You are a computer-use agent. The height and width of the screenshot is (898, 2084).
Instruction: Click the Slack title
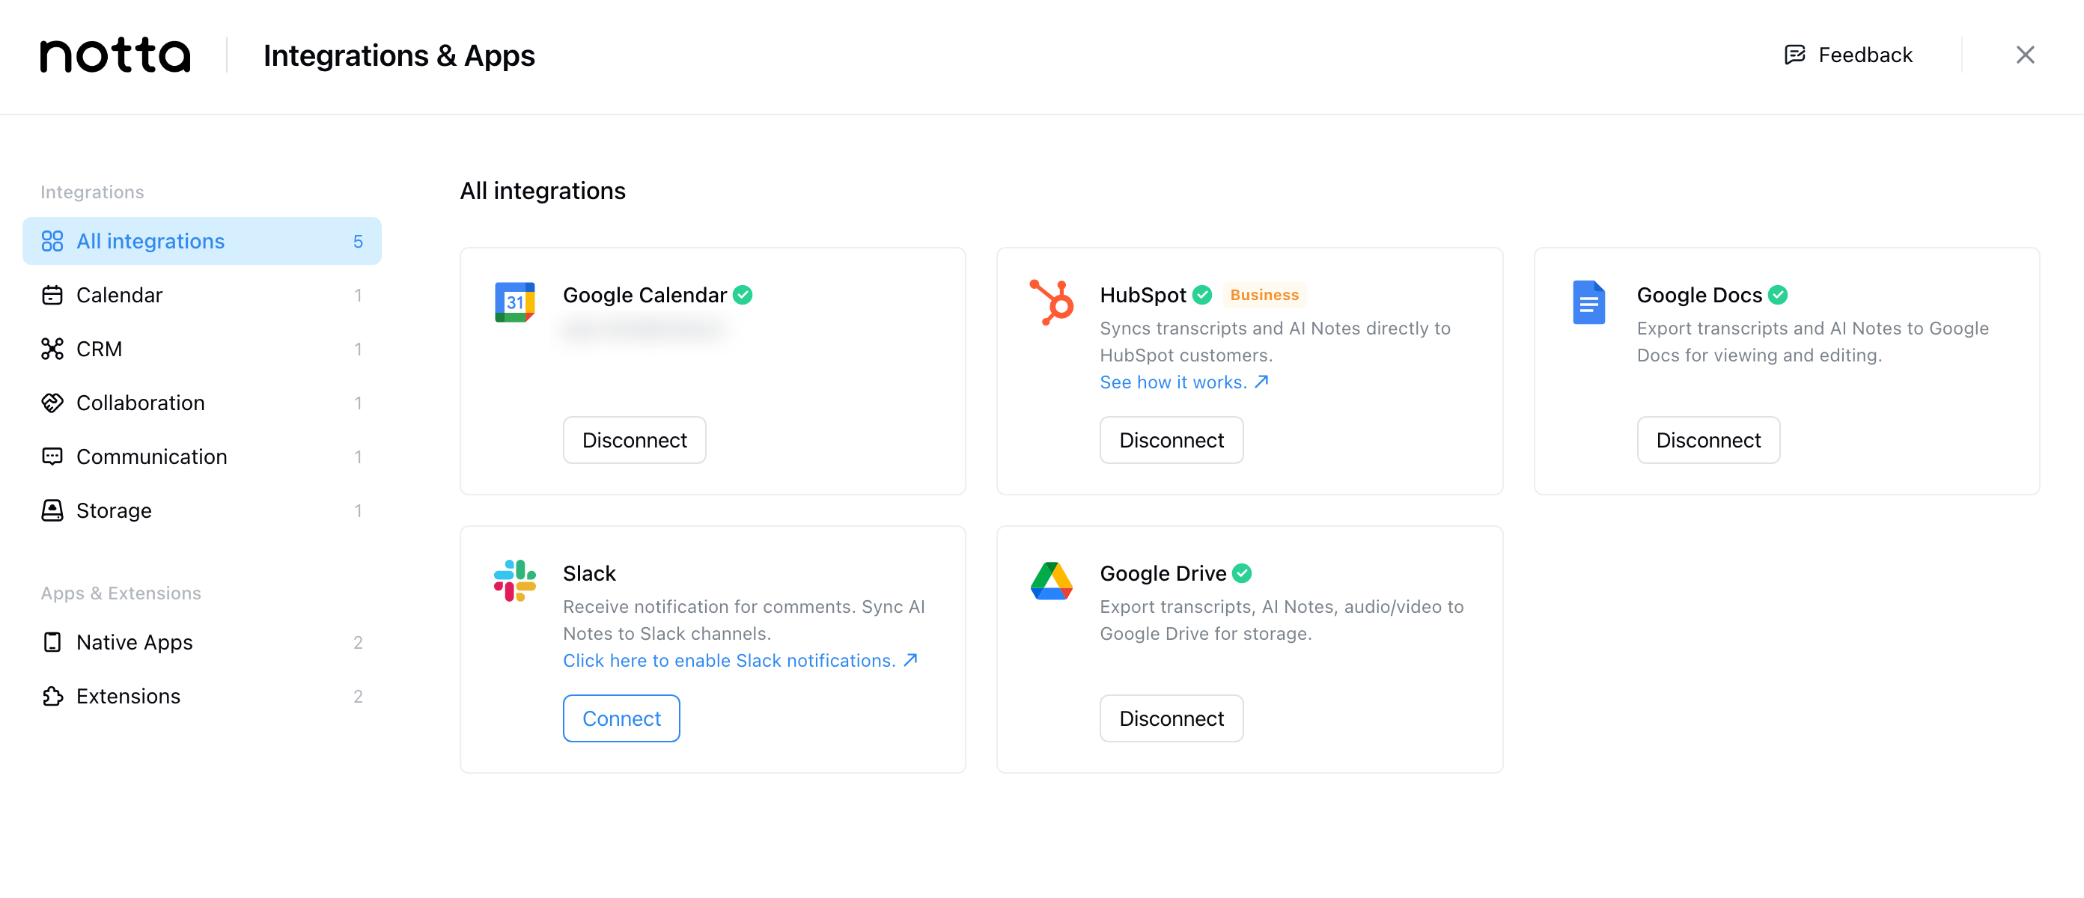pyautogui.click(x=589, y=573)
